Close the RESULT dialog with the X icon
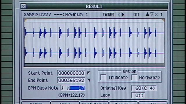The image size is (186, 104). (23, 6)
